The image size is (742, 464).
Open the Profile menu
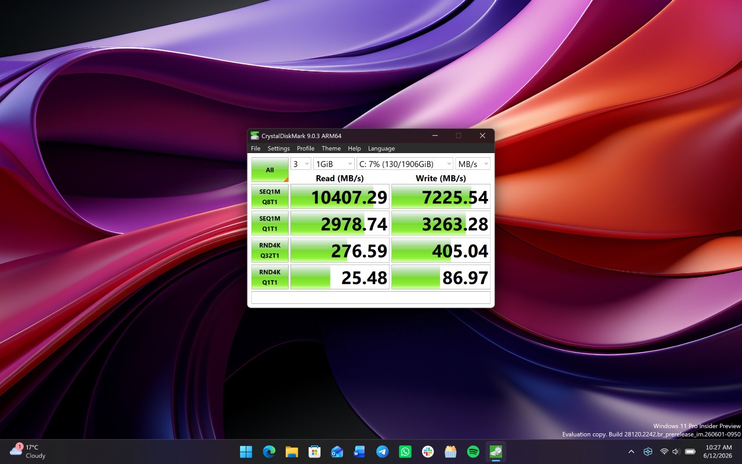point(305,148)
